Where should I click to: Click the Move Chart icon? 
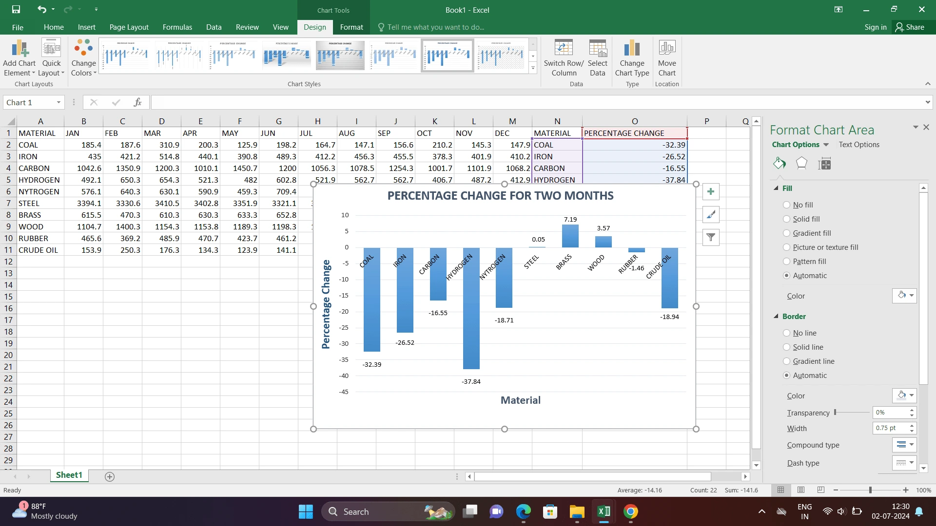(x=666, y=49)
